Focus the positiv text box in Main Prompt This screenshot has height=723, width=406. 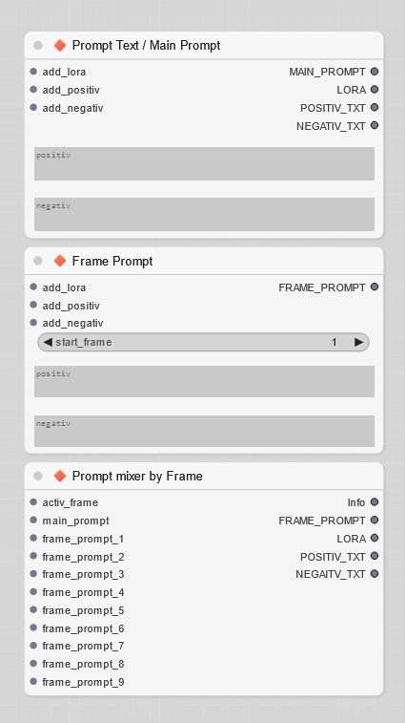[204, 163]
